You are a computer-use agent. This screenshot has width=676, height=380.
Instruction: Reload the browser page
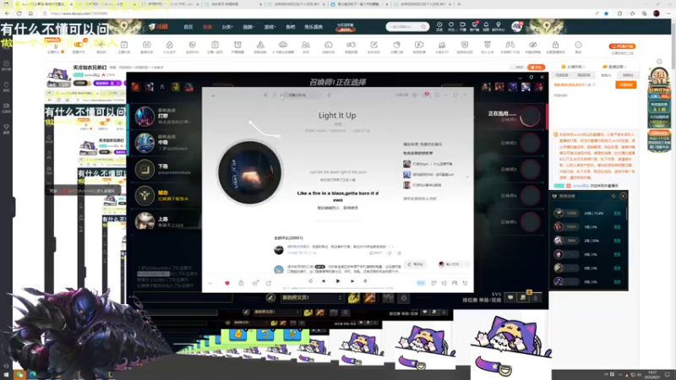[x=19, y=14]
